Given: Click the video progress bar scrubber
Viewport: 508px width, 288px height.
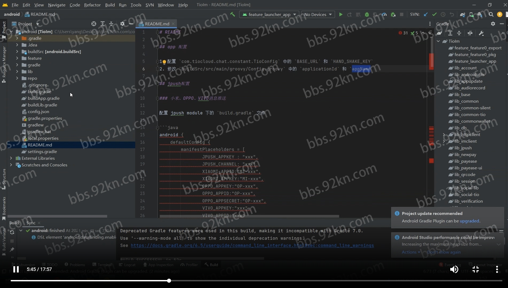Looking at the screenshot, I should point(169,281).
